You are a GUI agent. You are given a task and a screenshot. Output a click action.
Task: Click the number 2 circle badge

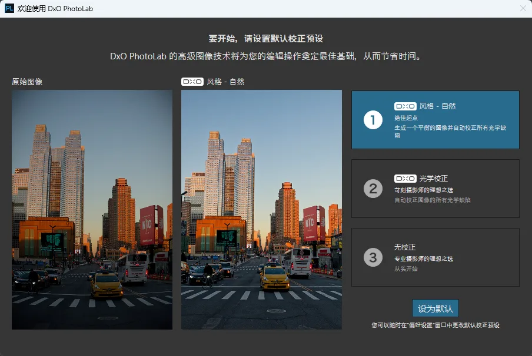click(373, 189)
